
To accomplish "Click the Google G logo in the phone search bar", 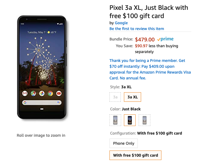I will point(25,102).
